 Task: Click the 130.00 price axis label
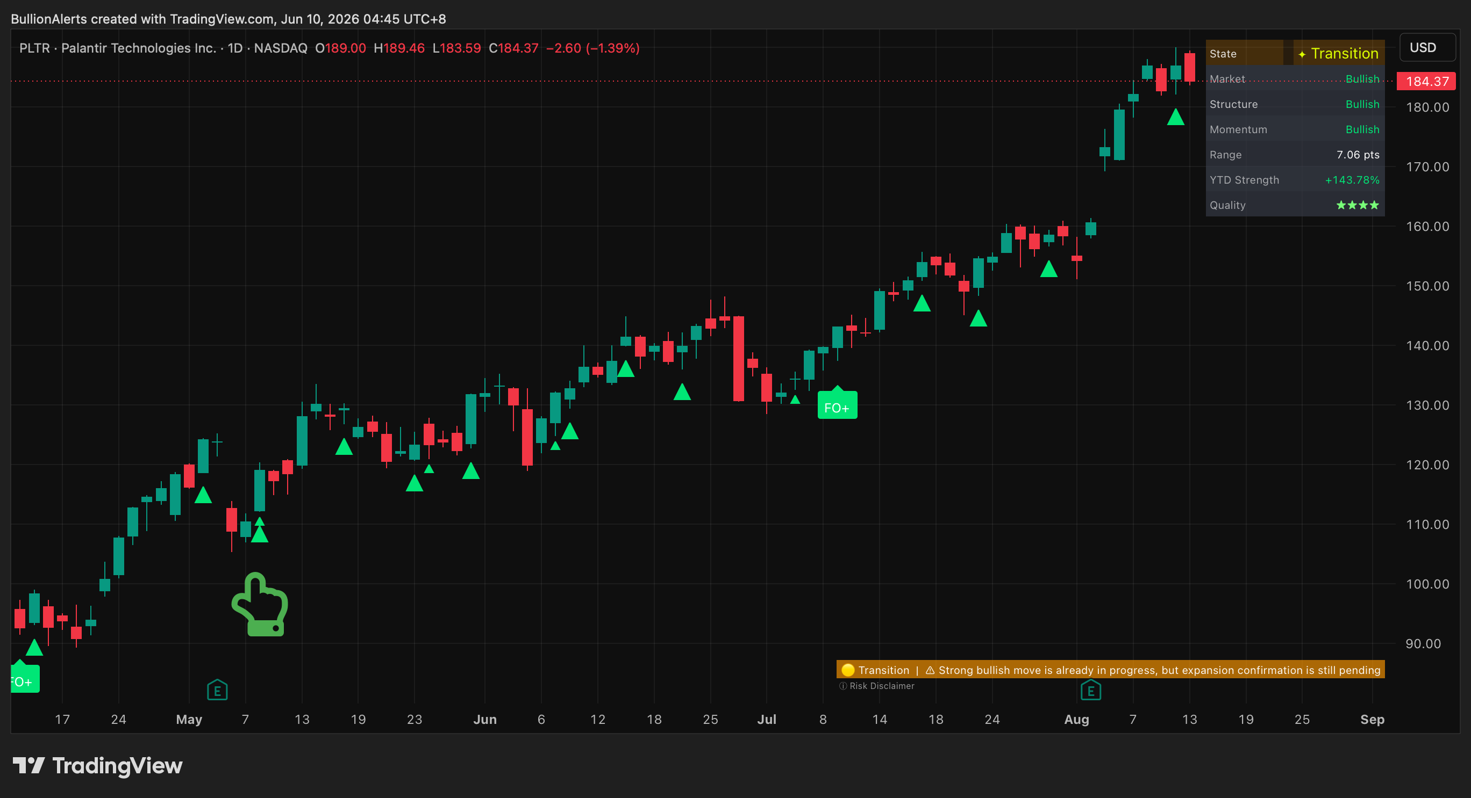point(1426,405)
